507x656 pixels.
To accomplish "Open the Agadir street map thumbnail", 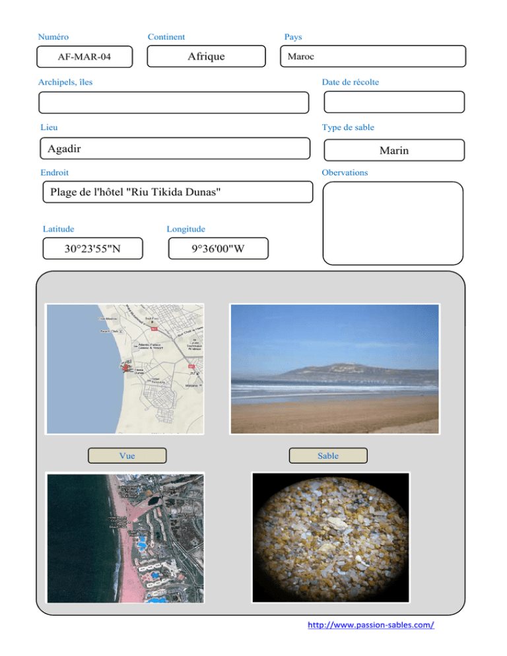I will point(125,368).
